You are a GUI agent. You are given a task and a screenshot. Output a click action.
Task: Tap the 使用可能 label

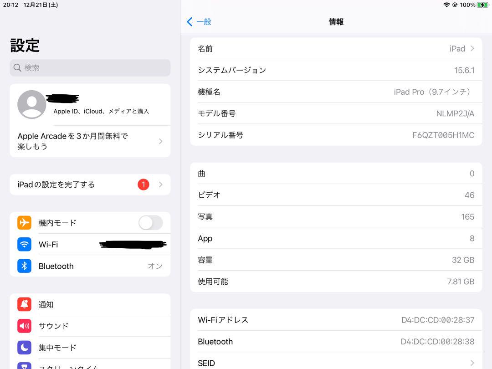point(213,282)
